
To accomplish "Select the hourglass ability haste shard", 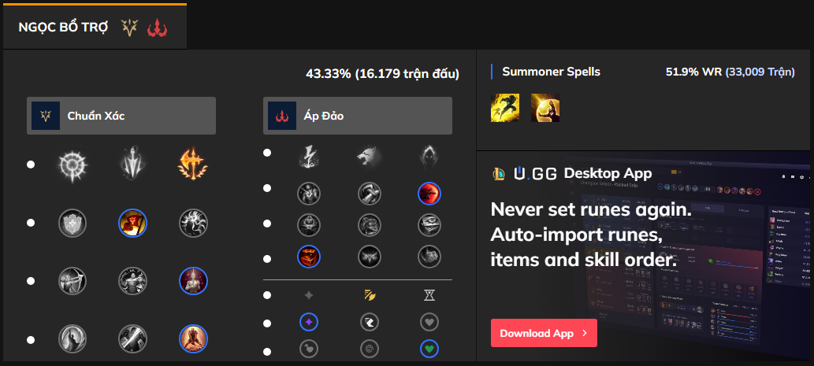I will click(429, 295).
